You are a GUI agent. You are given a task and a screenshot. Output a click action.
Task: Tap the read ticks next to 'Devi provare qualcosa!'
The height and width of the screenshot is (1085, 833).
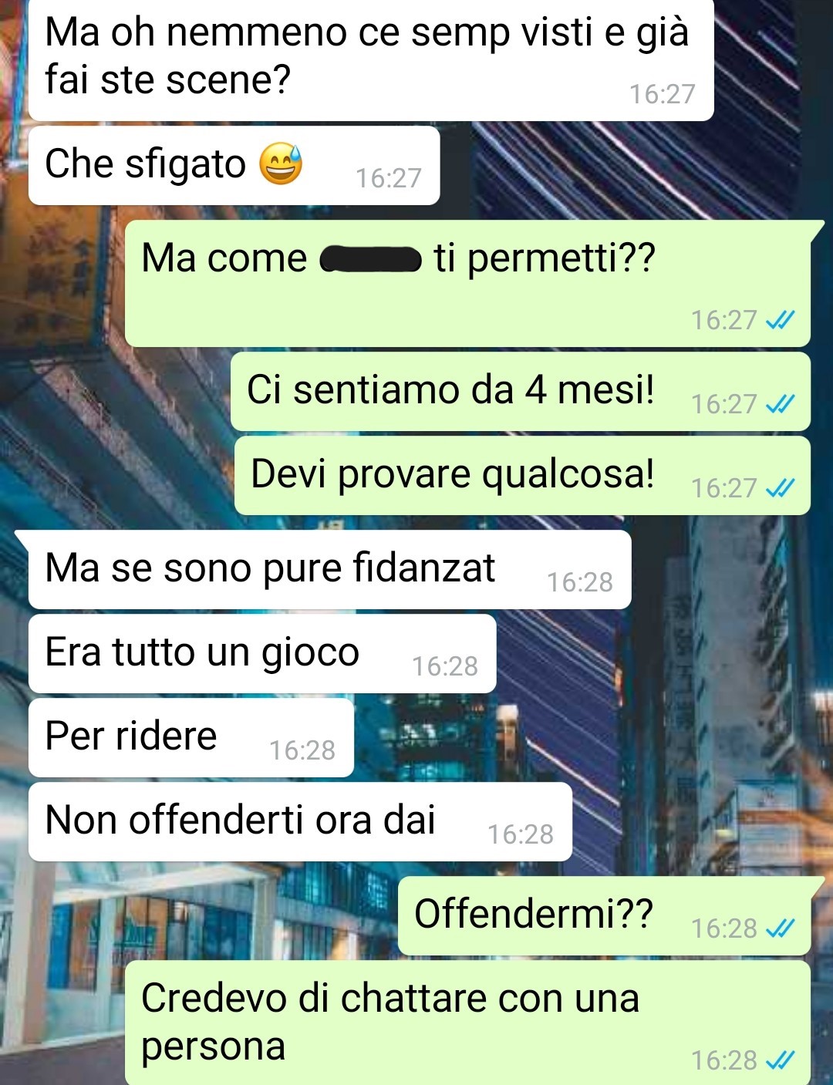(x=780, y=487)
